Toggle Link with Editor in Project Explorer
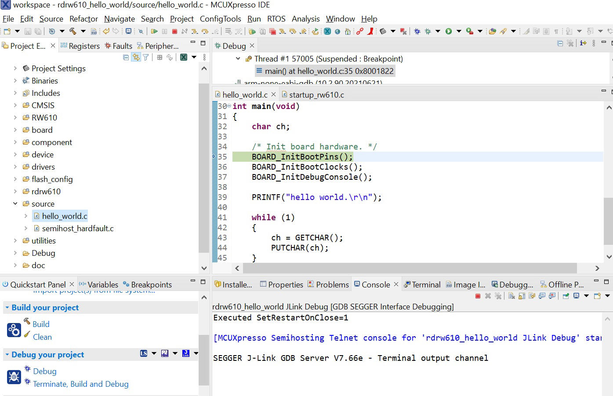The image size is (613, 396). pos(136,57)
